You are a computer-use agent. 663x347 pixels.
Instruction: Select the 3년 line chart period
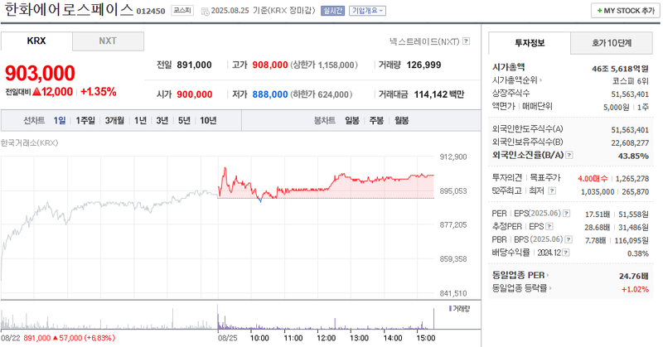pos(162,121)
